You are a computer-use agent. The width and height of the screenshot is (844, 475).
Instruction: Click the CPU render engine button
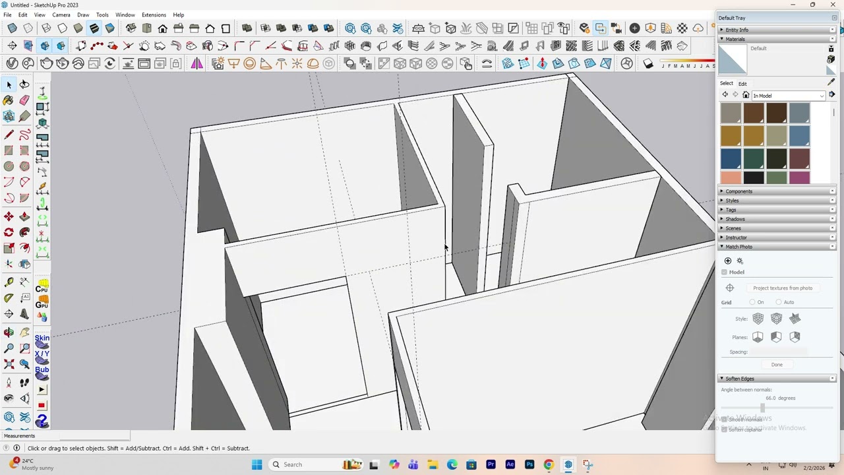click(x=42, y=287)
